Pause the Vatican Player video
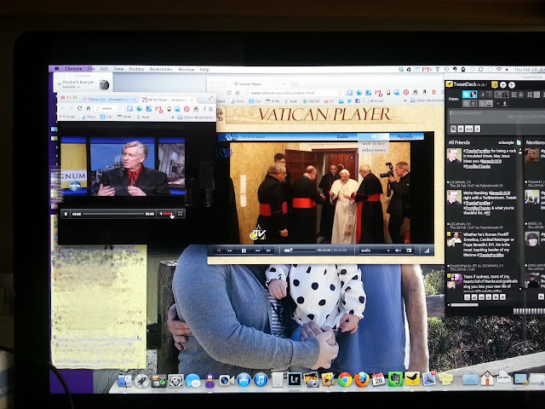Image resolution: width=545 pixels, height=409 pixels. pos(244,251)
